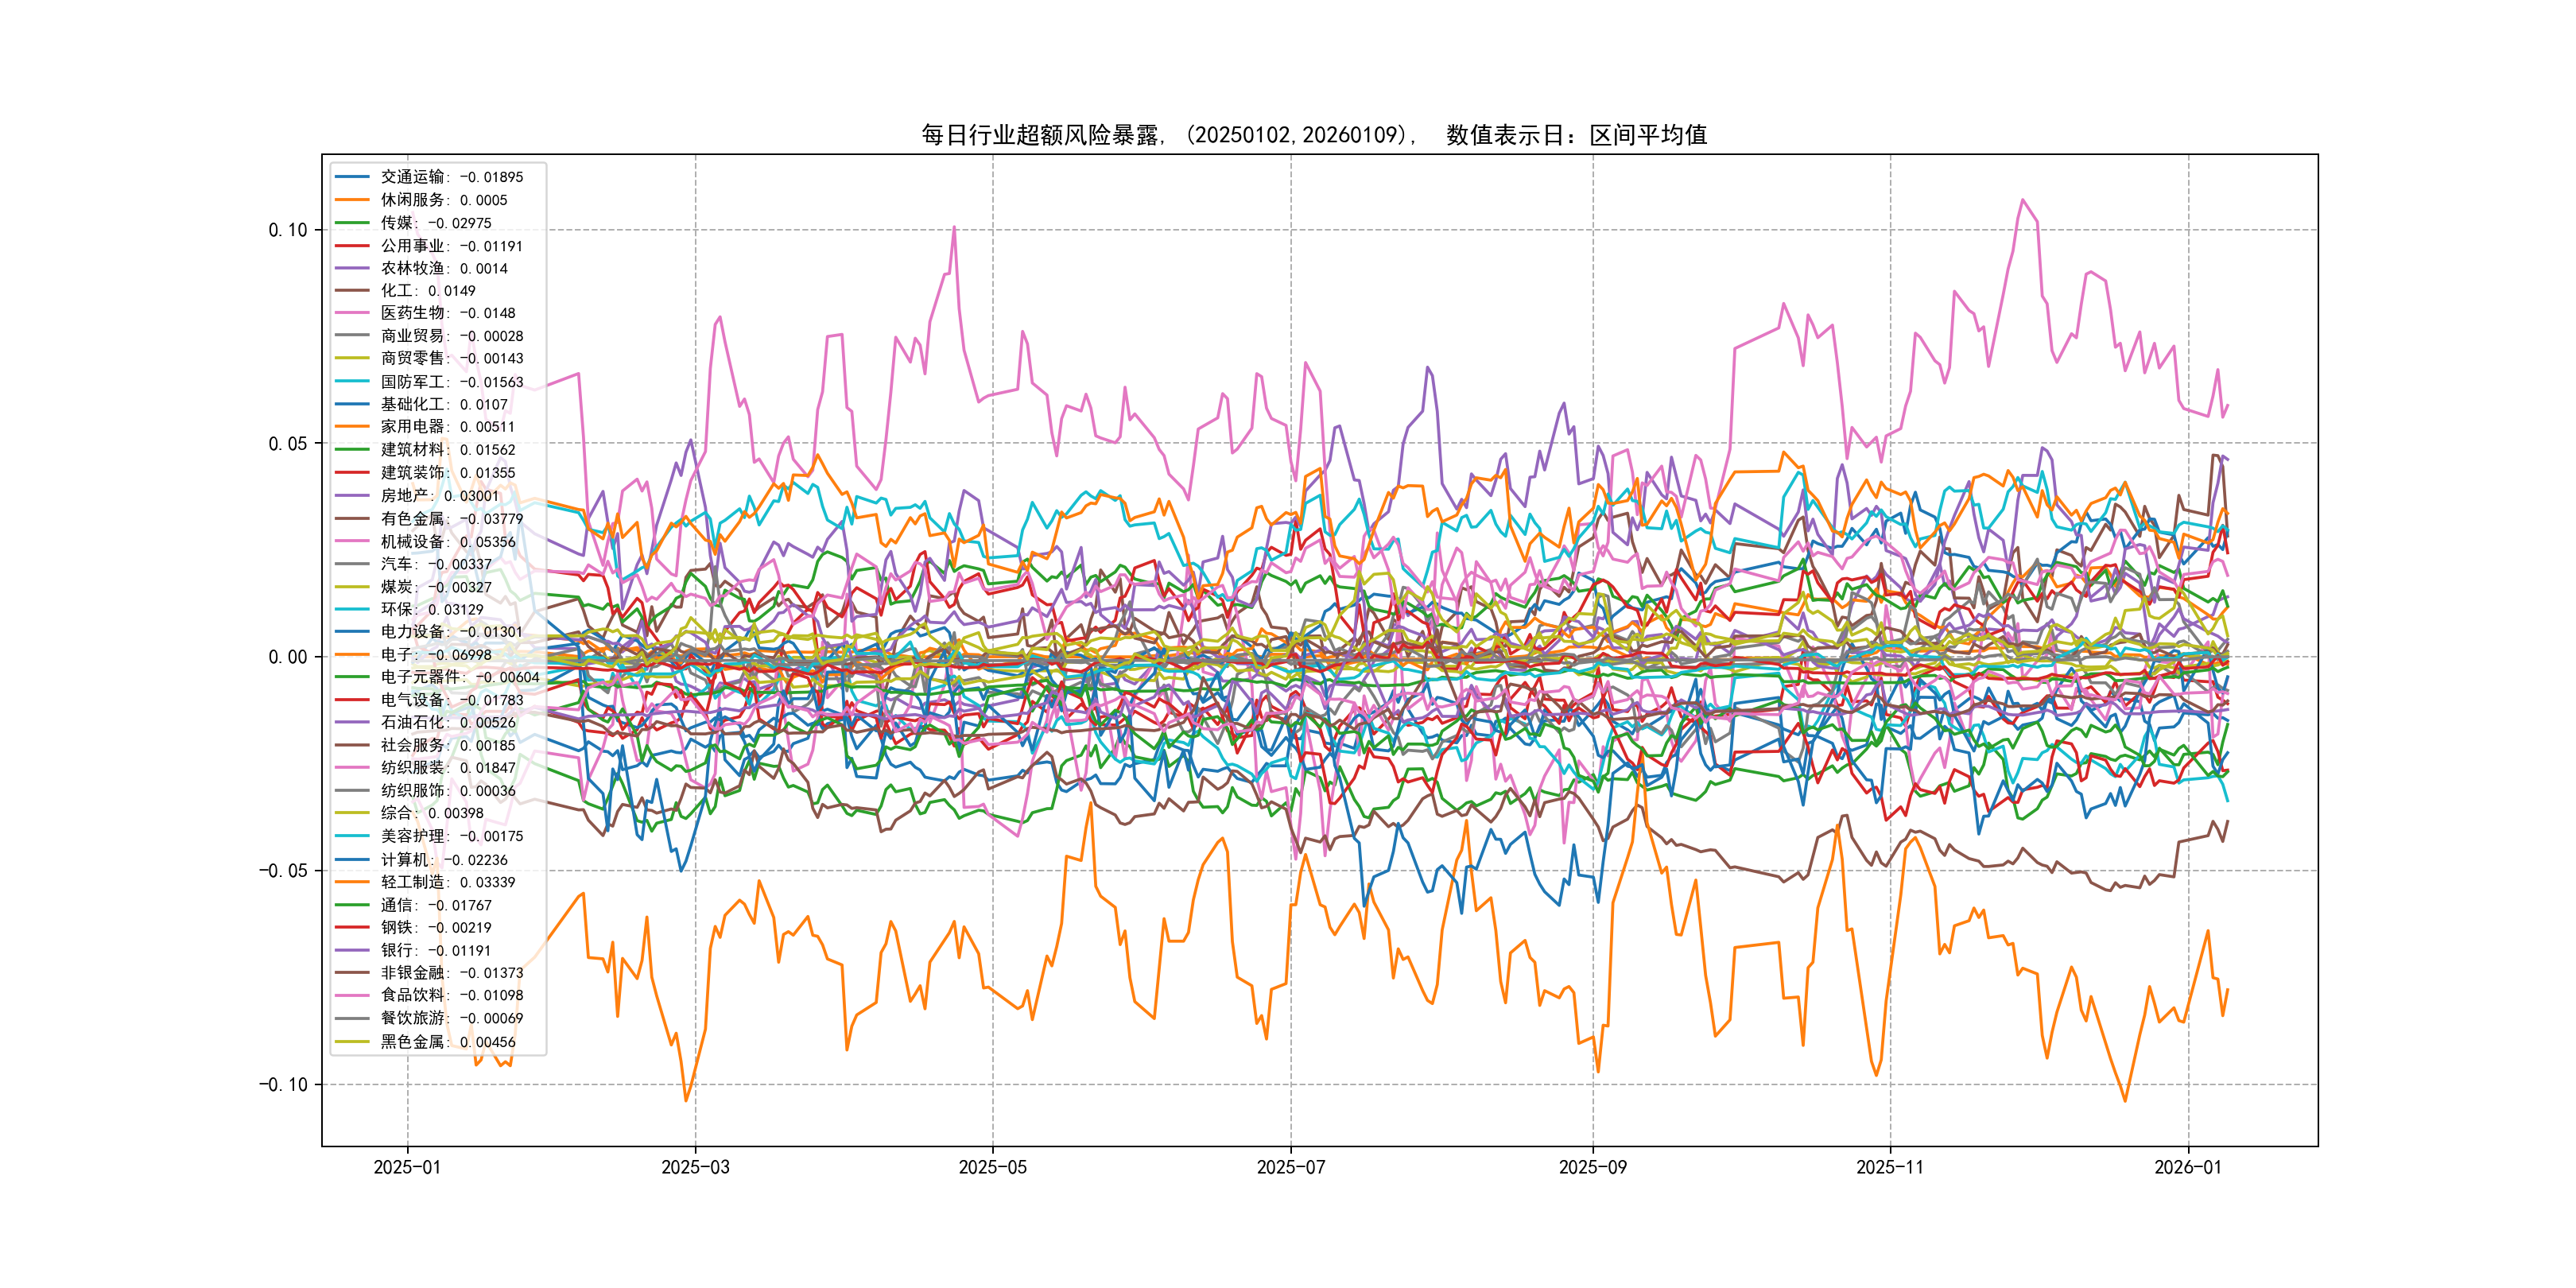Click the -0.05 y-axis tick label

click(x=283, y=871)
